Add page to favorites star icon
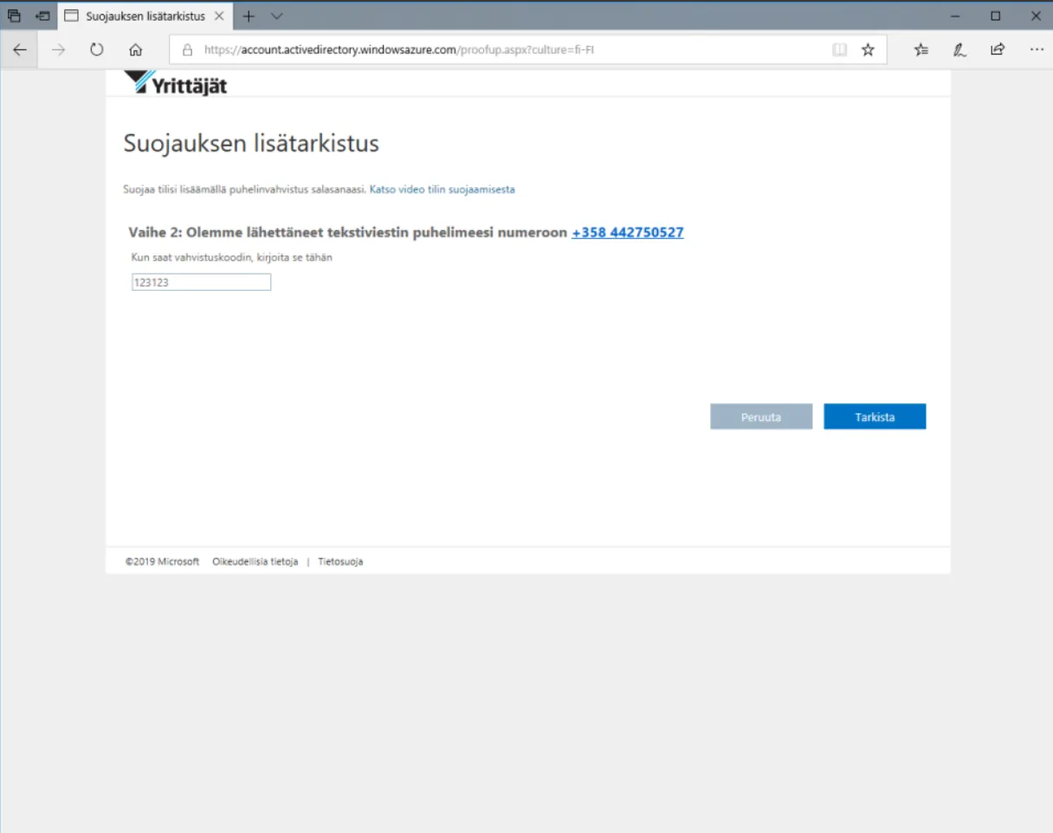Screen dimensions: 1053x833 [868, 50]
